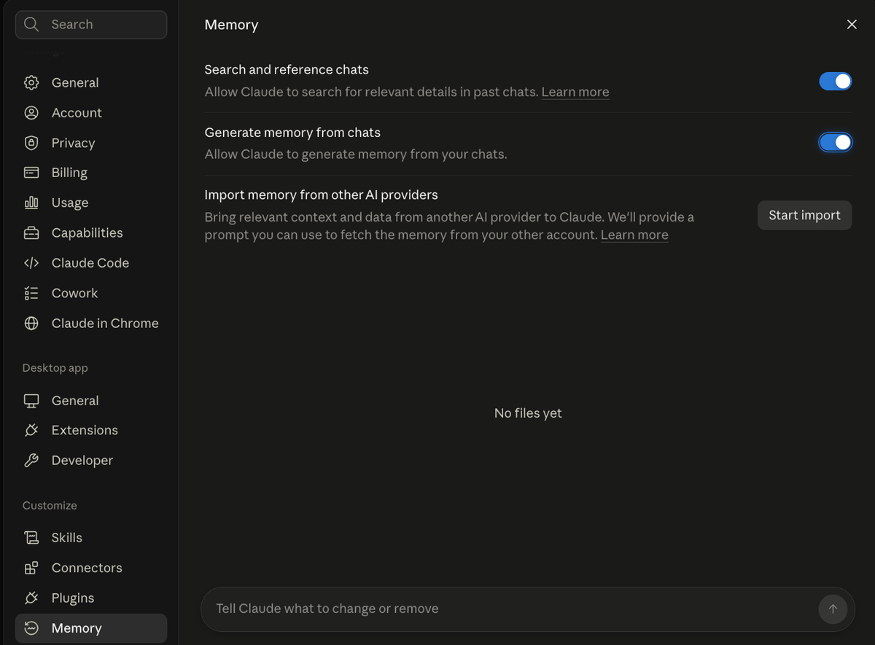
Task: Select Claude in Chrome text label
Action: [x=105, y=323]
